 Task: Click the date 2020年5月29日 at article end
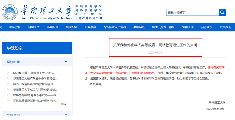[x=215, y=109]
